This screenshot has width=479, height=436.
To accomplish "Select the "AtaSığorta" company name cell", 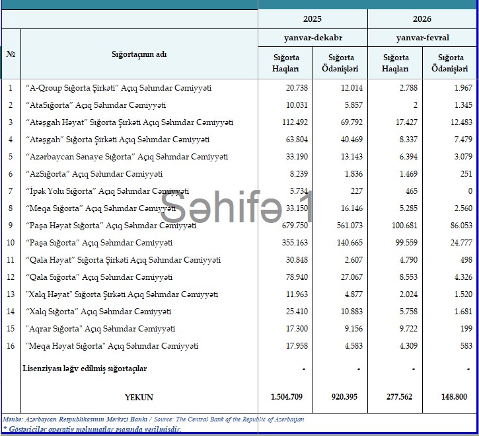I will click(x=95, y=105).
